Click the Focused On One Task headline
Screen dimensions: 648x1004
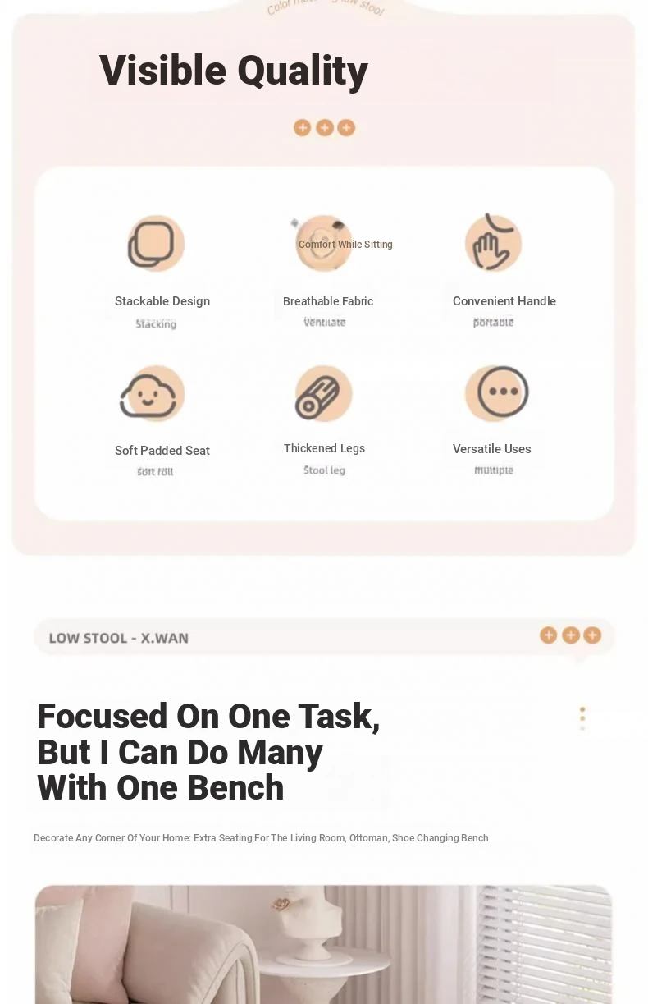(x=208, y=752)
